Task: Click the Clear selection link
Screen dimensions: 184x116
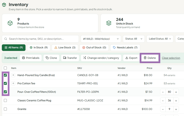Action: click(171, 58)
